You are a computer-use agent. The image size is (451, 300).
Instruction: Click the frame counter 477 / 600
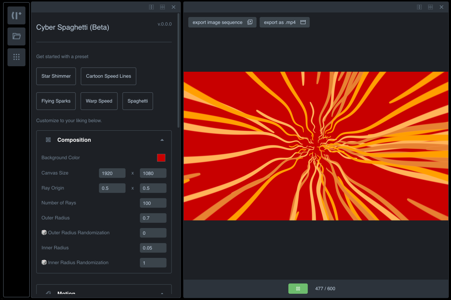pos(325,288)
